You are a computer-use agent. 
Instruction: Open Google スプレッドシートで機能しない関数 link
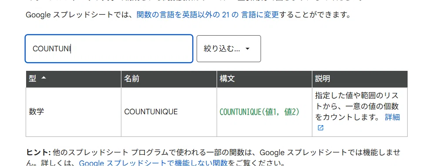coord(154,163)
